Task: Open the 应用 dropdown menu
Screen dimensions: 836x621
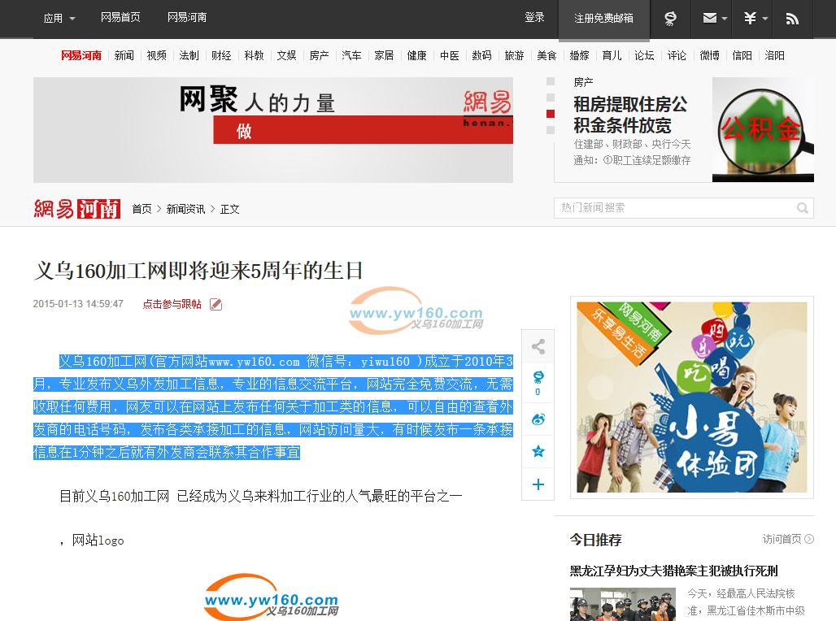Action: point(59,18)
